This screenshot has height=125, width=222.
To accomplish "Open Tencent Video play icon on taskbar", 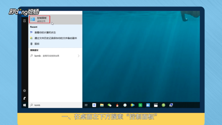I will (x=133, y=105).
